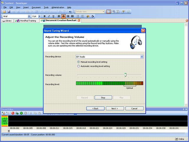
Task: Open the Recording device dropdown
Action: tap(142, 57)
